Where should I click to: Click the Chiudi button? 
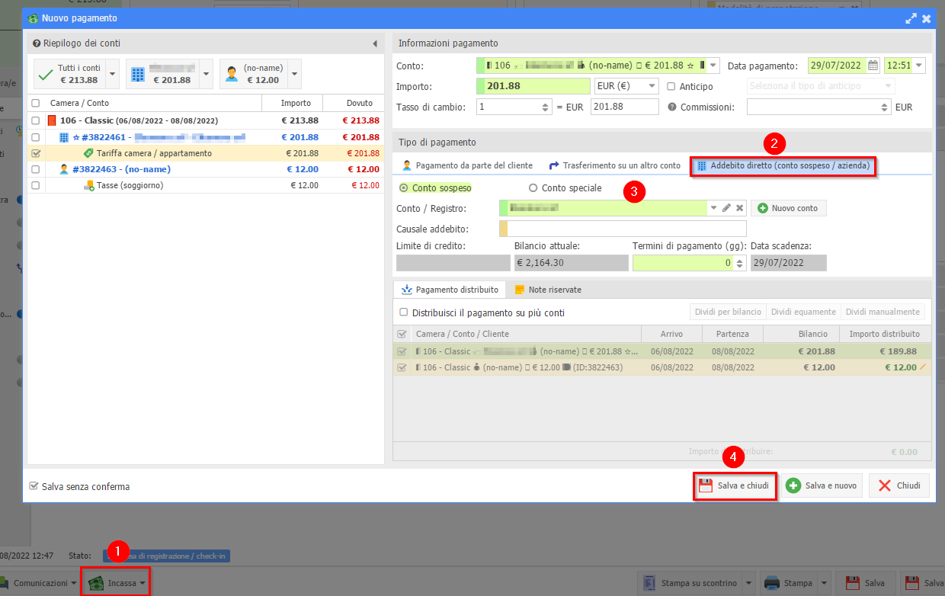pos(899,485)
